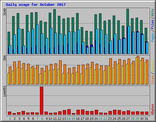Image resolution: width=156 pixels, height=122 pixels.
Task: Click day label 13 on the x-axis
Action: click(64, 119)
